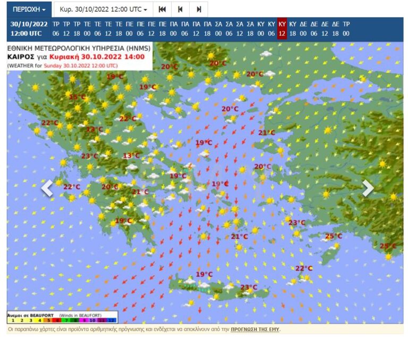Open the ΠΡΟΓΝΩΣΗ ΤΗΣ ΕΜΥ link

[255, 330]
